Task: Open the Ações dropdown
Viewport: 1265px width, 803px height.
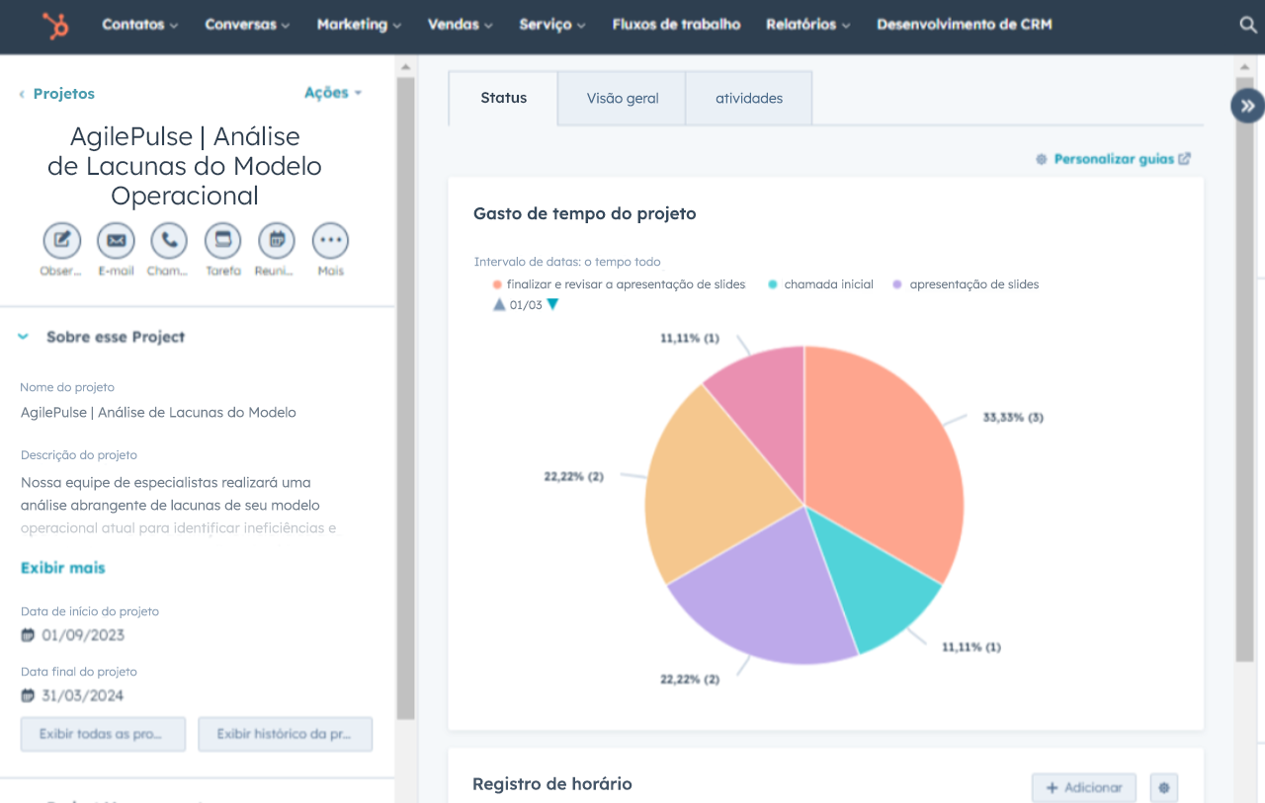Action: pyautogui.click(x=332, y=92)
